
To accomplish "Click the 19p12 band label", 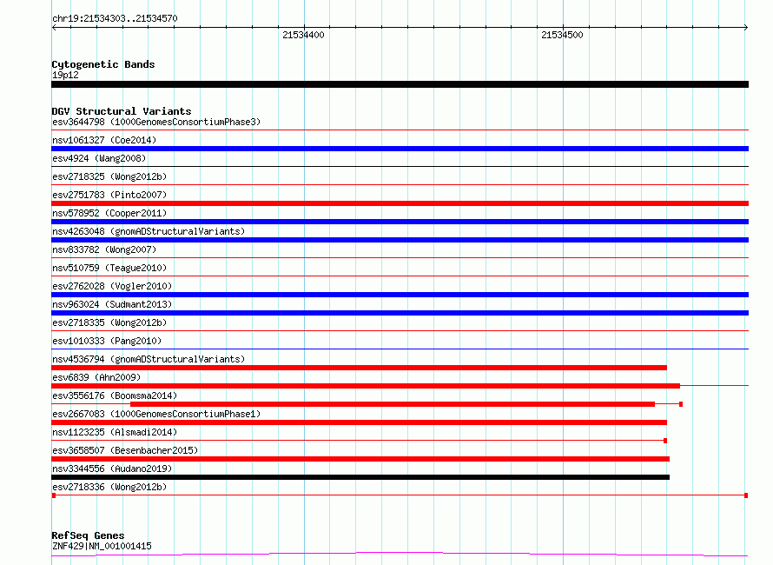I will [65, 75].
